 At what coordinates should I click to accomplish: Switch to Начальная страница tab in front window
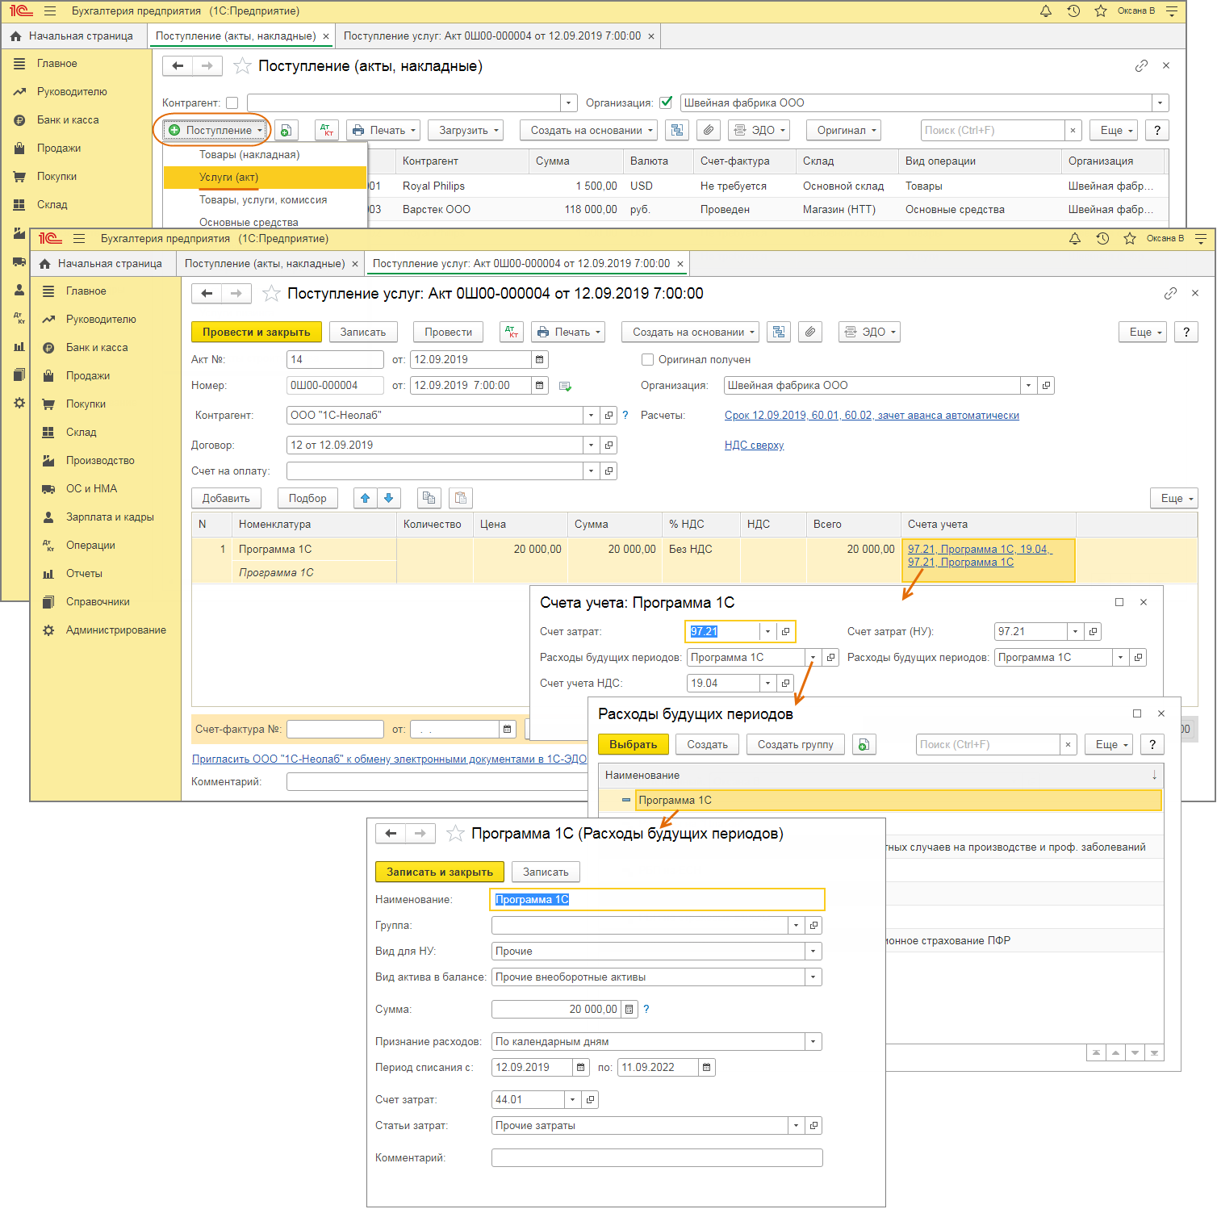click(103, 263)
